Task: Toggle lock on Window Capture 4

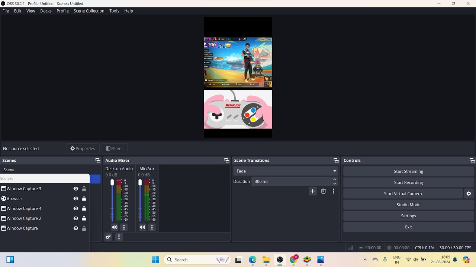Action: 84,208
